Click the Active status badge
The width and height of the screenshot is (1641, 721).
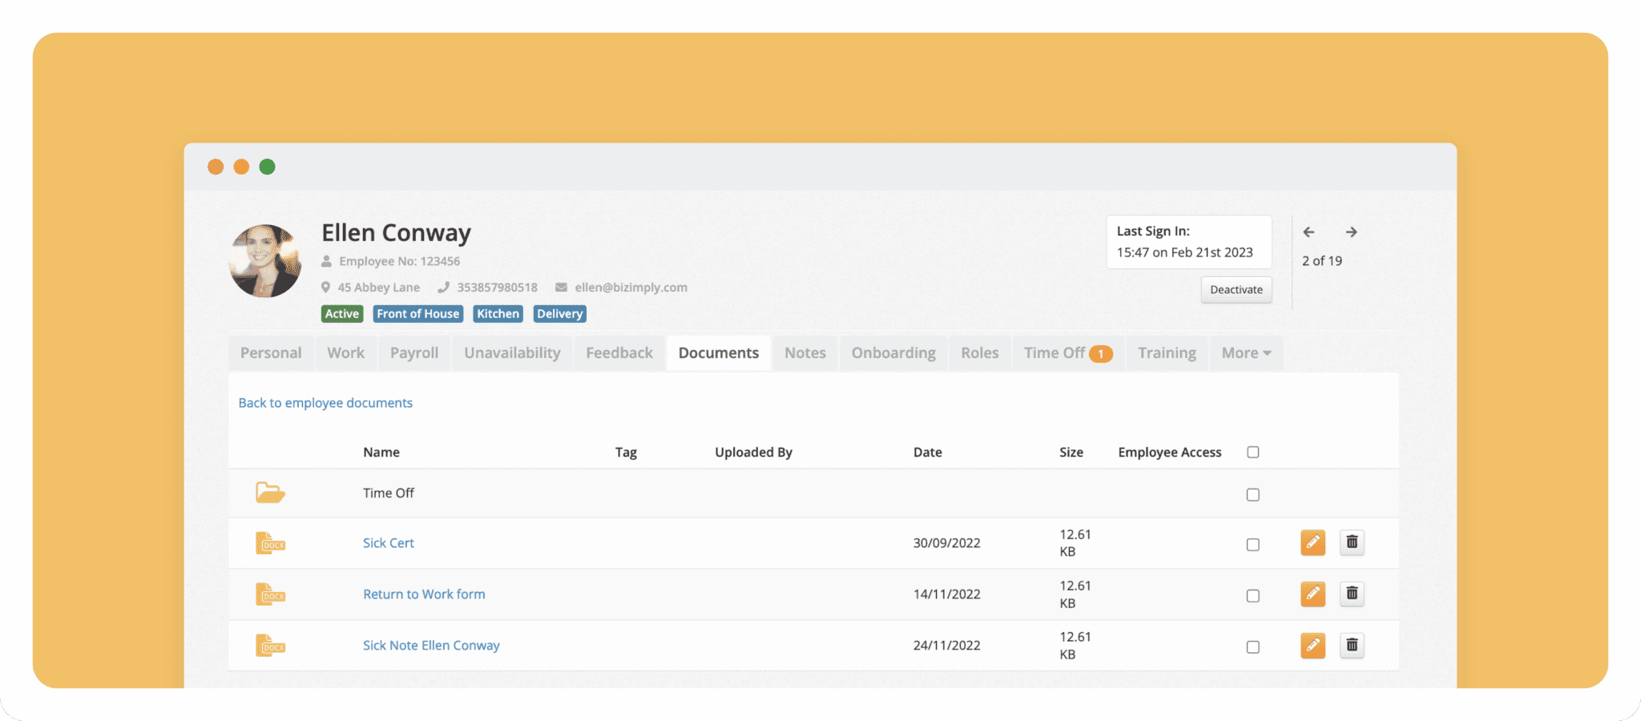341,313
